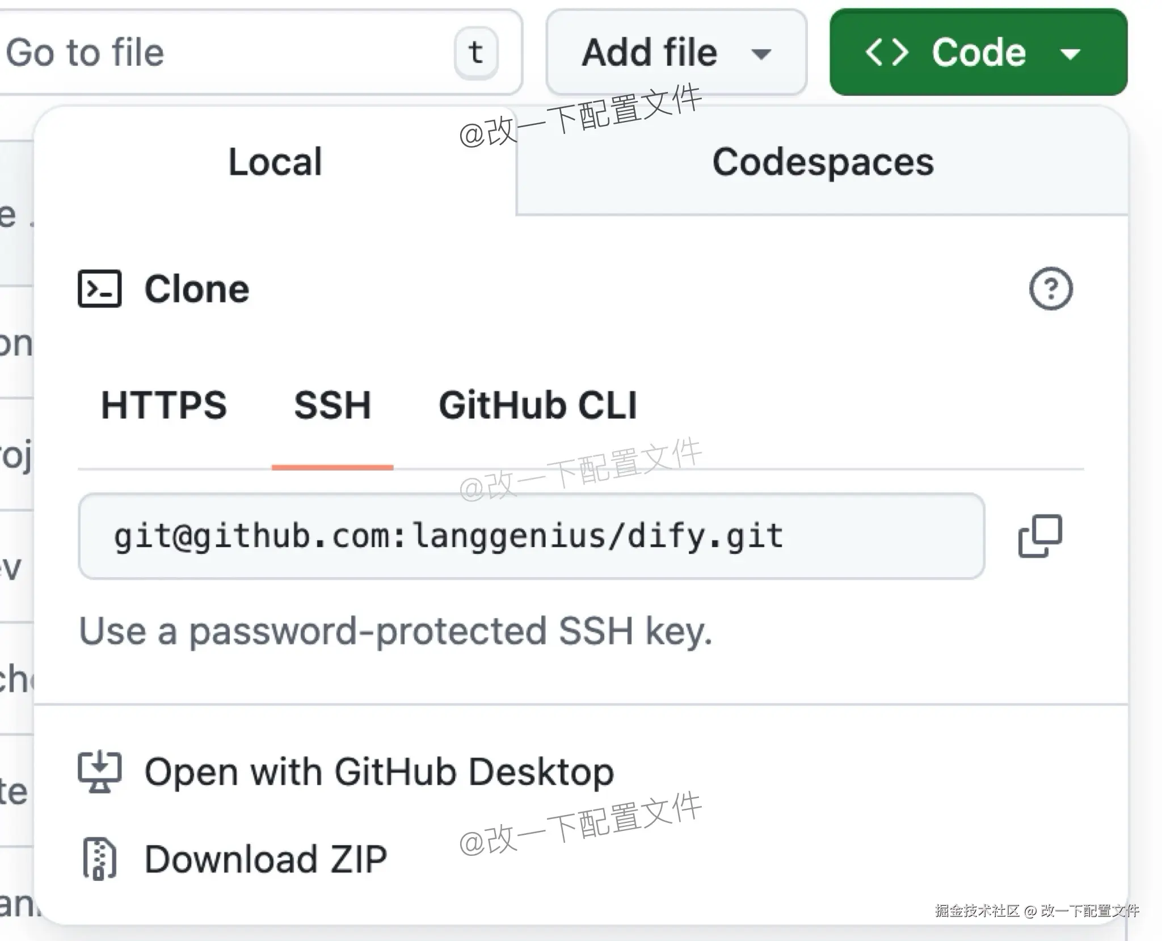Click the GitHub Desktop download icon
Viewport: 1162px width, 941px height.
coord(100,772)
